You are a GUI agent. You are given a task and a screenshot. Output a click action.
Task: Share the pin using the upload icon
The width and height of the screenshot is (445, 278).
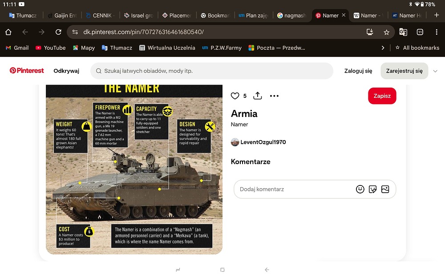click(x=257, y=96)
